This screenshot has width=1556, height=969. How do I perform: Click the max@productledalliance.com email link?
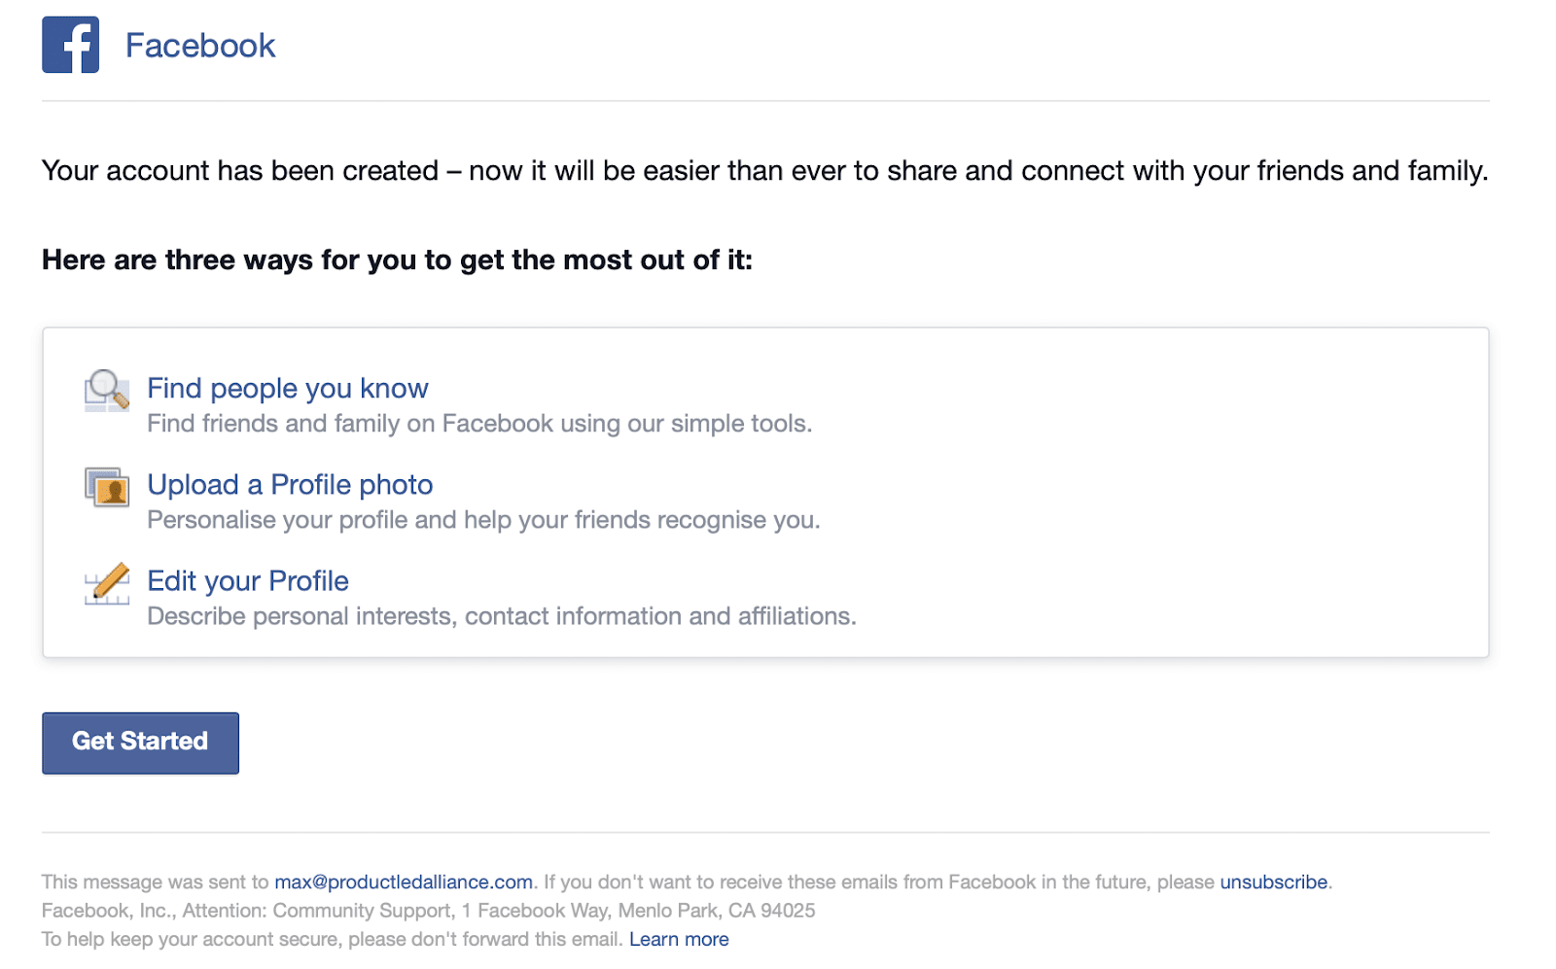[403, 882]
